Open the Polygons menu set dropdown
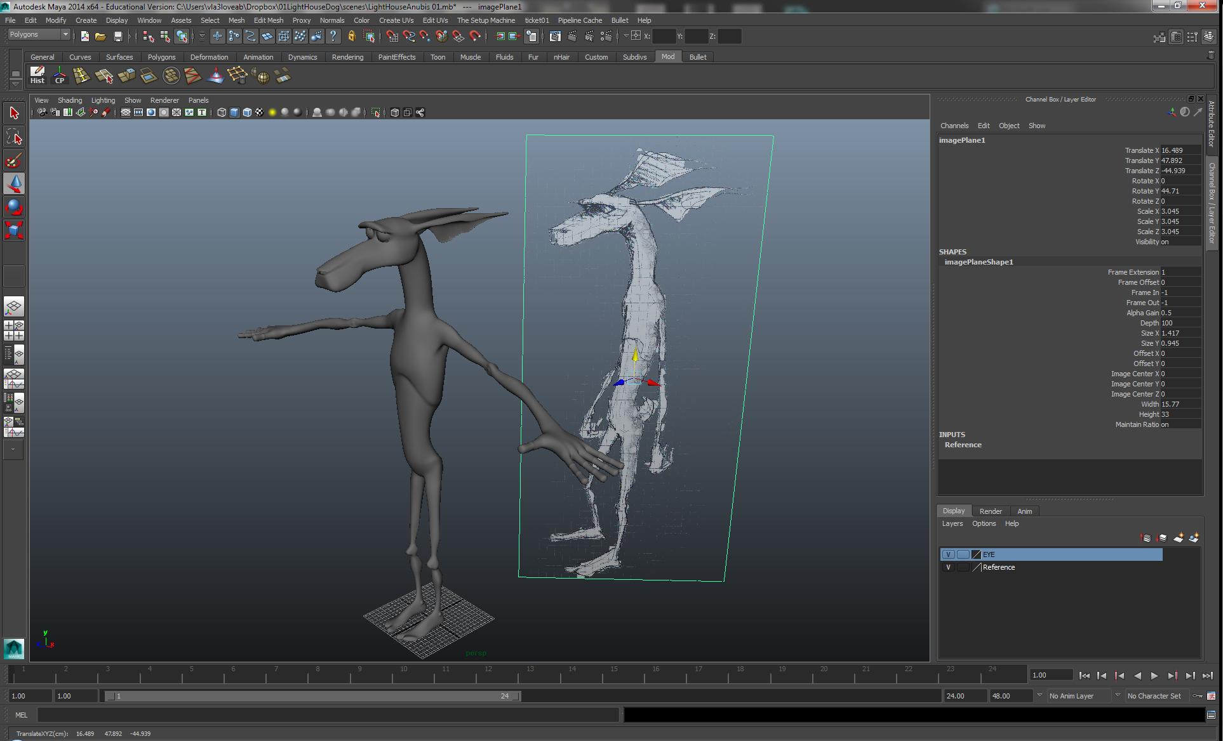This screenshot has width=1223, height=741. point(39,35)
